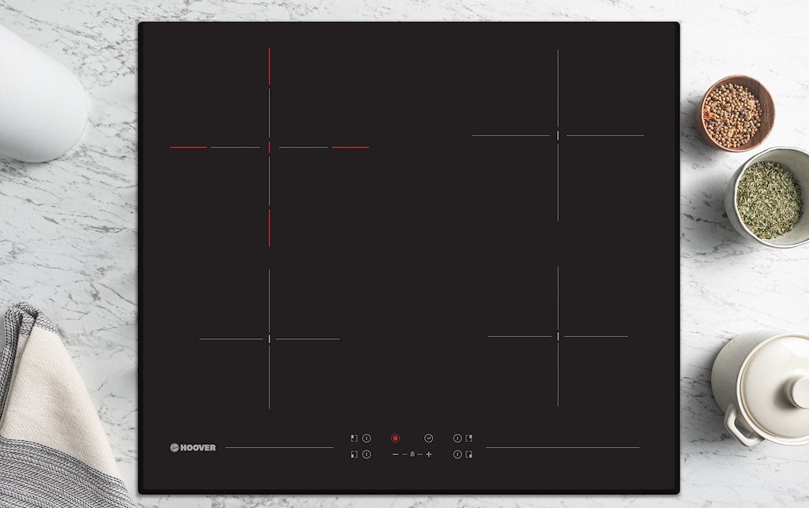
Task: Click the center of the bottom-right cooking zone
Action: click(558, 336)
